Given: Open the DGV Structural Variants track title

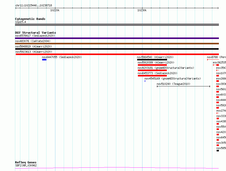Looking at the screenshot, I should 36,33.
